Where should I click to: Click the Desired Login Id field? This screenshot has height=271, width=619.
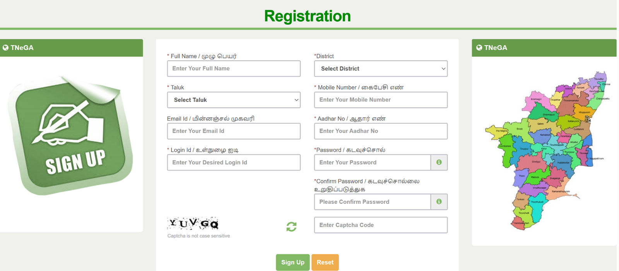point(234,162)
